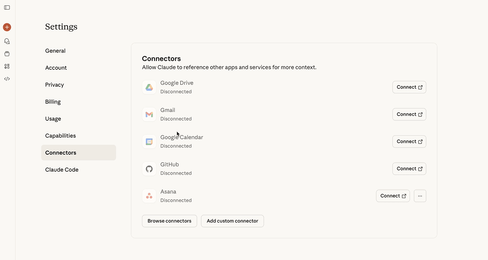This screenshot has height=260, width=488.
Task: Click the Google Drive connector icon
Action: pos(149,87)
